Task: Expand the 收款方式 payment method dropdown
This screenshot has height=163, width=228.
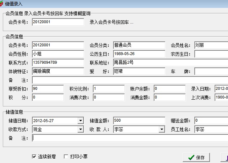Action: 80,129
